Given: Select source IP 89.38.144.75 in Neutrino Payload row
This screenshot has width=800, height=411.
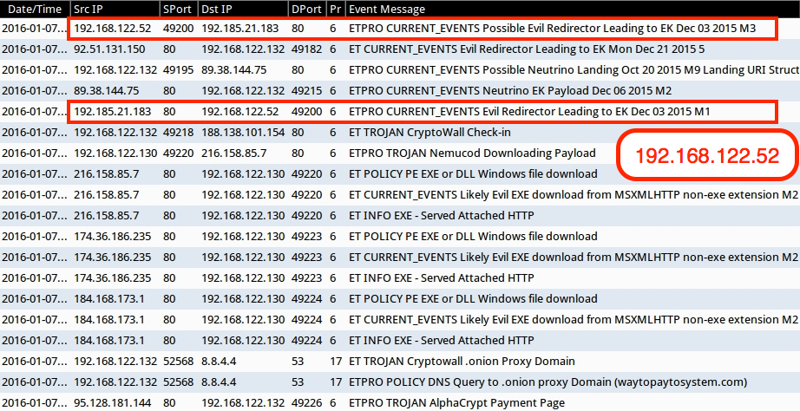Looking at the screenshot, I should 106,91.
